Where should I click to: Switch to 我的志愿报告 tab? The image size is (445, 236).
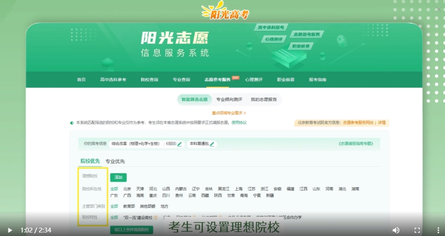click(x=264, y=100)
